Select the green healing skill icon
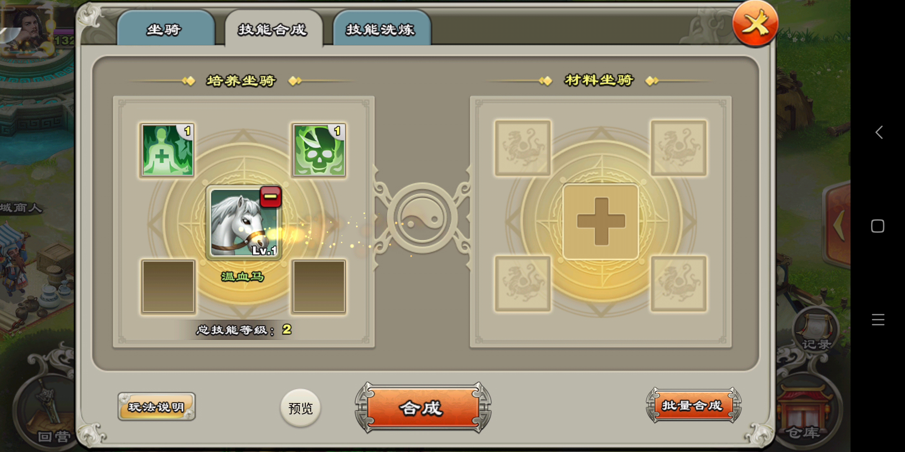Screen dimensions: 905x452 tap(167, 150)
